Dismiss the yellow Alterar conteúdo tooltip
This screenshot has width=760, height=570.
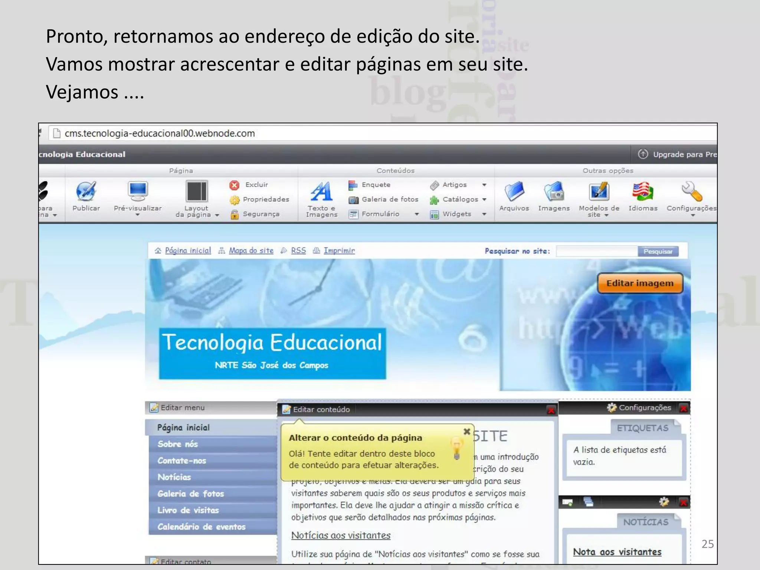click(x=467, y=431)
